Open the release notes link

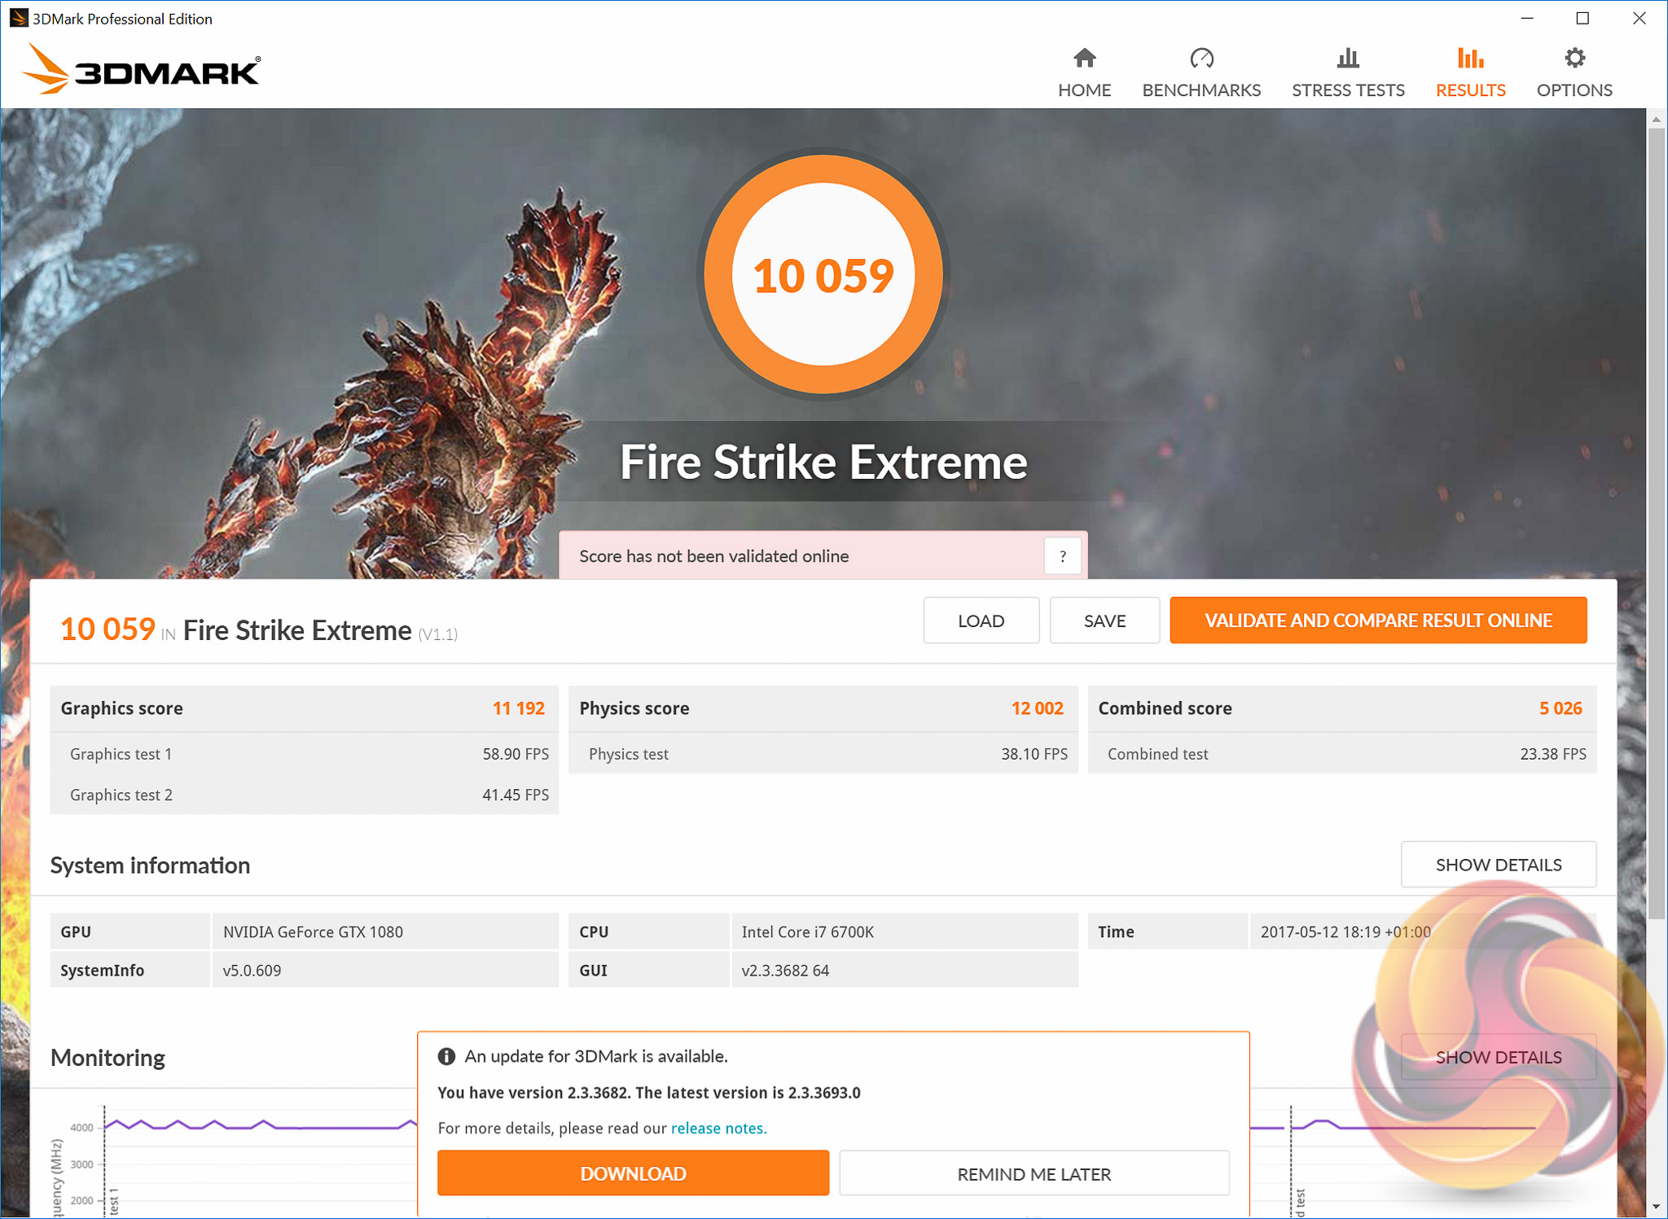[x=718, y=1128]
